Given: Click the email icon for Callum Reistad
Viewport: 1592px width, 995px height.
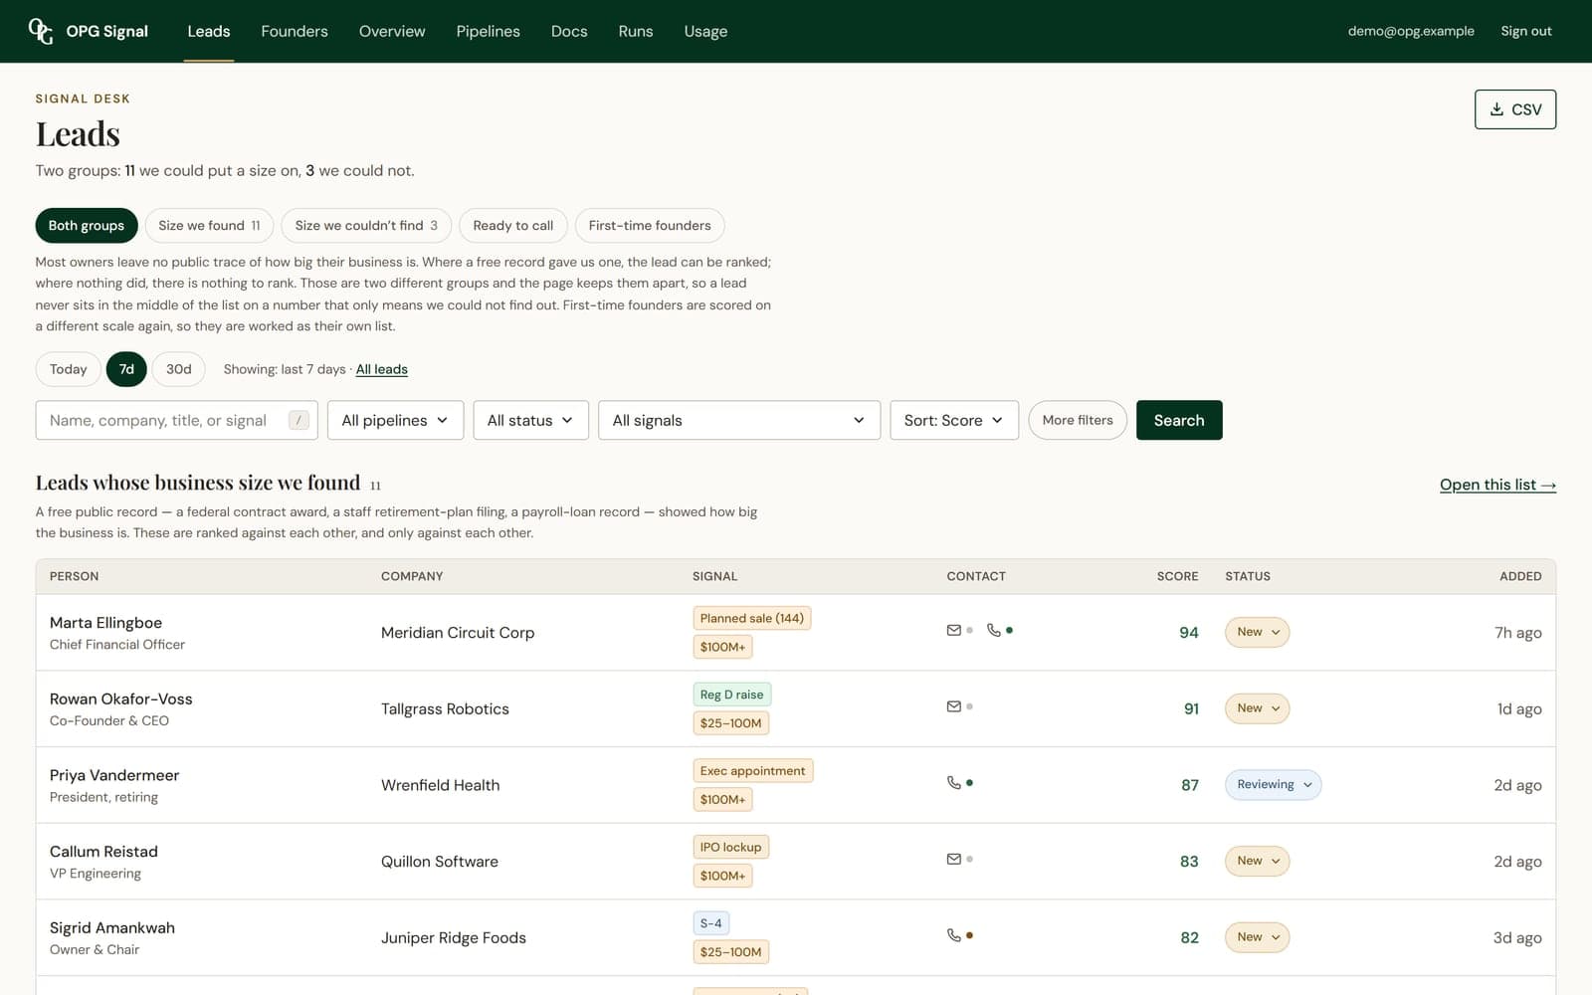Looking at the screenshot, I should click(954, 859).
